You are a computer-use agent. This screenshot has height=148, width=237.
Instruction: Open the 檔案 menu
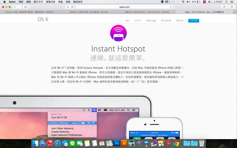21,2
